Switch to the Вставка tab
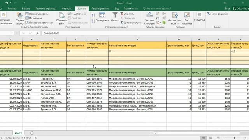The width and height of the screenshot is (249, 140). pyautogui.click(x=26, y=9)
